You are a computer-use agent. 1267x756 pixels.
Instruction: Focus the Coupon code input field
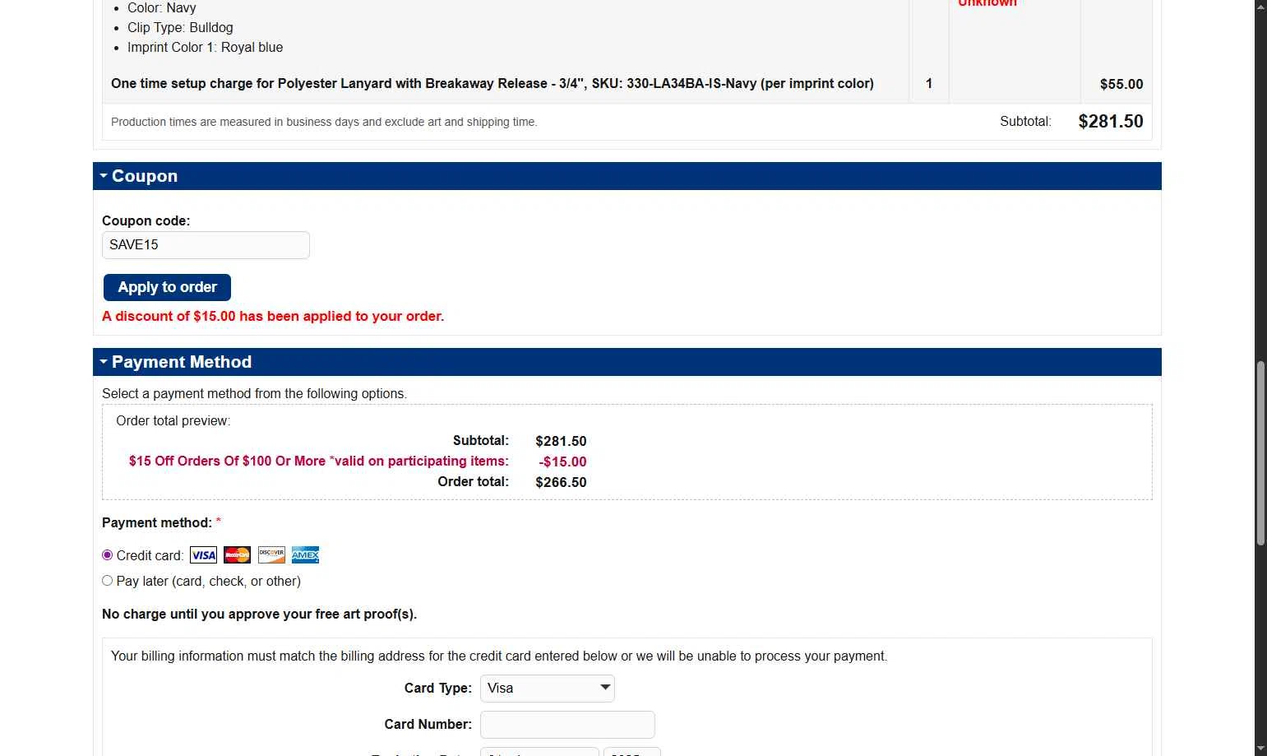[x=206, y=245]
